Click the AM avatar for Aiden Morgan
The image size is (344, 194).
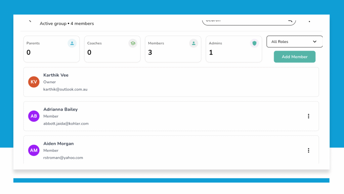pos(34,150)
